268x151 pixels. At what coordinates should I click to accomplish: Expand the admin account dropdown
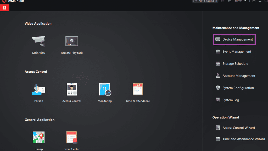pos(245,1)
